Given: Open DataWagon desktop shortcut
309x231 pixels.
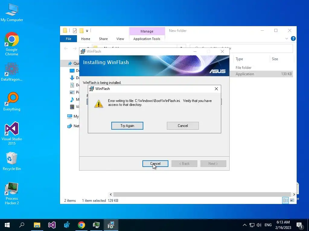Looking at the screenshot, I should click(x=12, y=72).
